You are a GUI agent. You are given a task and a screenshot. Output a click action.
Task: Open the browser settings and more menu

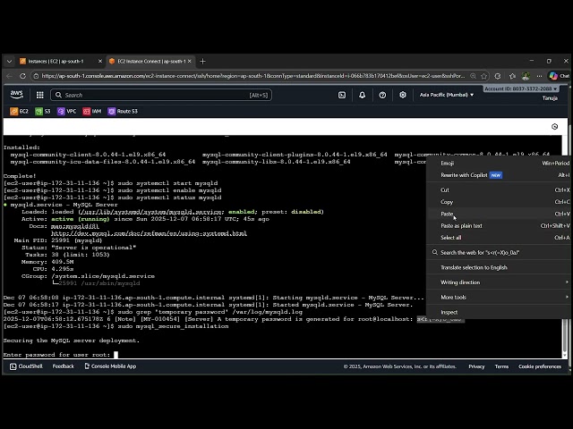tap(539, 76)
